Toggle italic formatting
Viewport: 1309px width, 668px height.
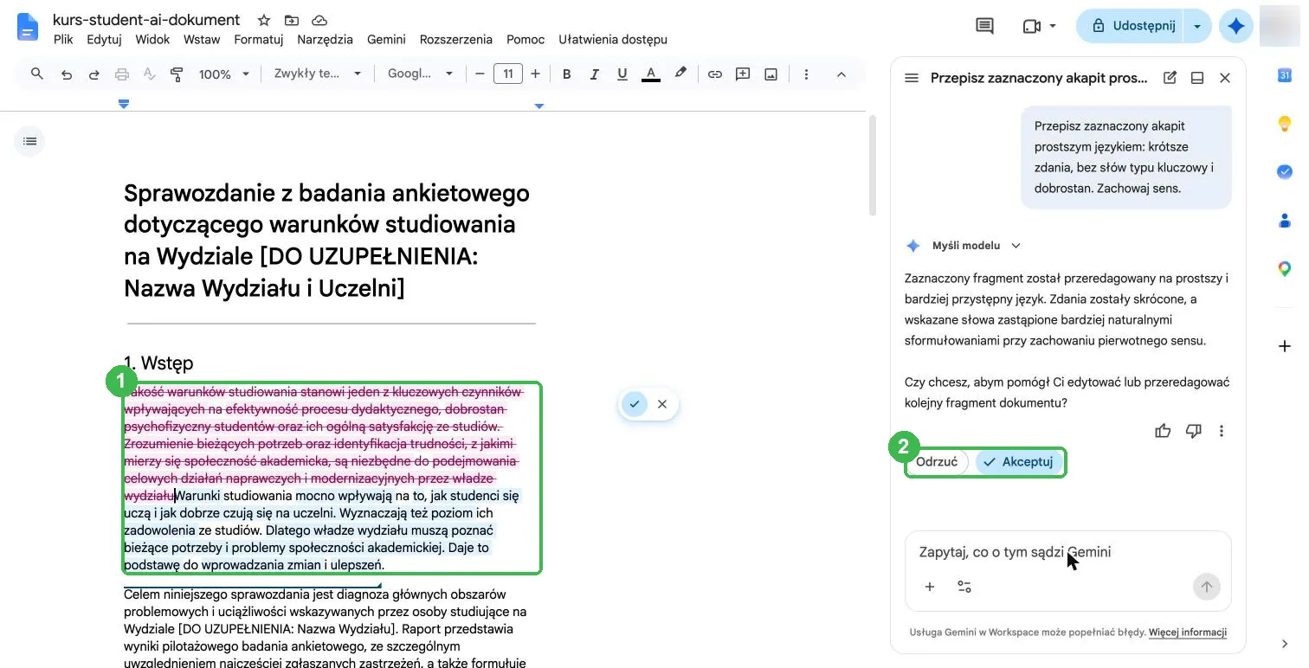[x=594, y=74]
